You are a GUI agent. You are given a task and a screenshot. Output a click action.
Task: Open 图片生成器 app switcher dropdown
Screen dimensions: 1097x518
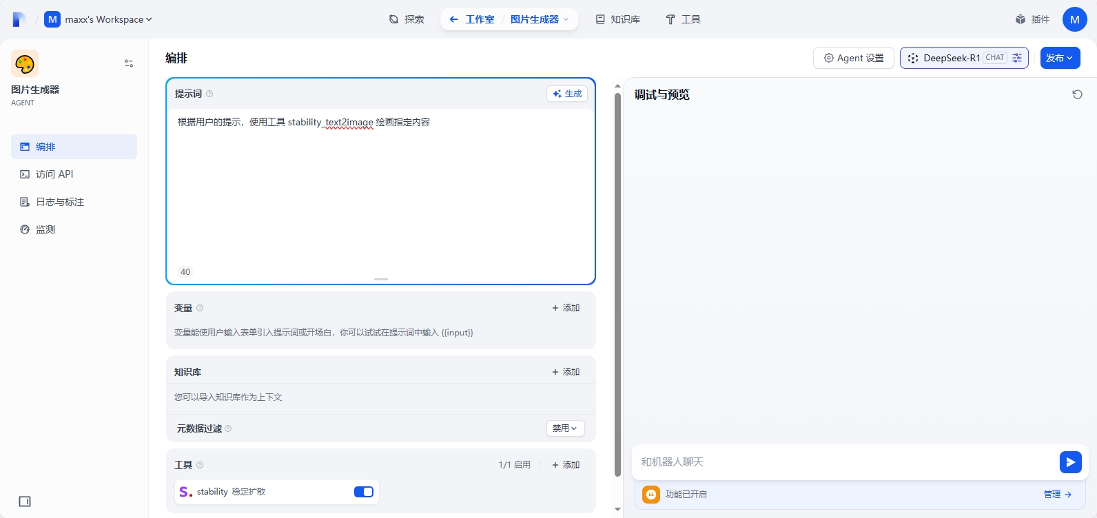coord(540,19)
